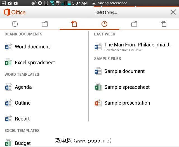
Task: Tap the Refreshing... status text
Action: 106,12
